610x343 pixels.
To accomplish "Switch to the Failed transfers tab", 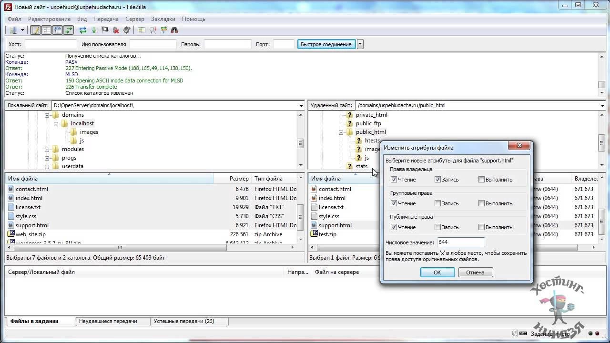I will click(x=108, y=321).
